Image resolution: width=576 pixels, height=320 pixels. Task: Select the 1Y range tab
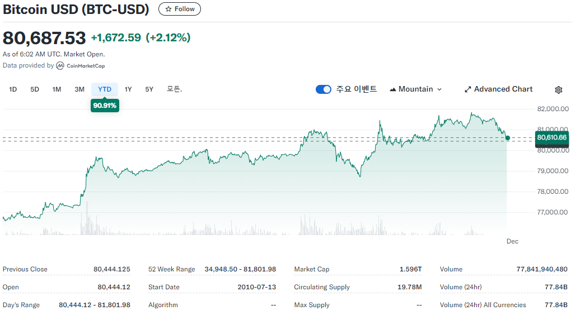(x=128, y=89)
